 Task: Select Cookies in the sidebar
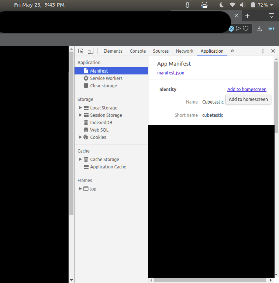98,137
